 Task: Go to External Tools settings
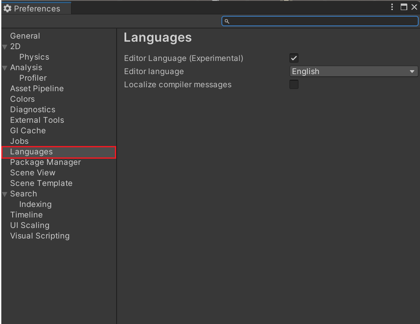click(37, 120)
